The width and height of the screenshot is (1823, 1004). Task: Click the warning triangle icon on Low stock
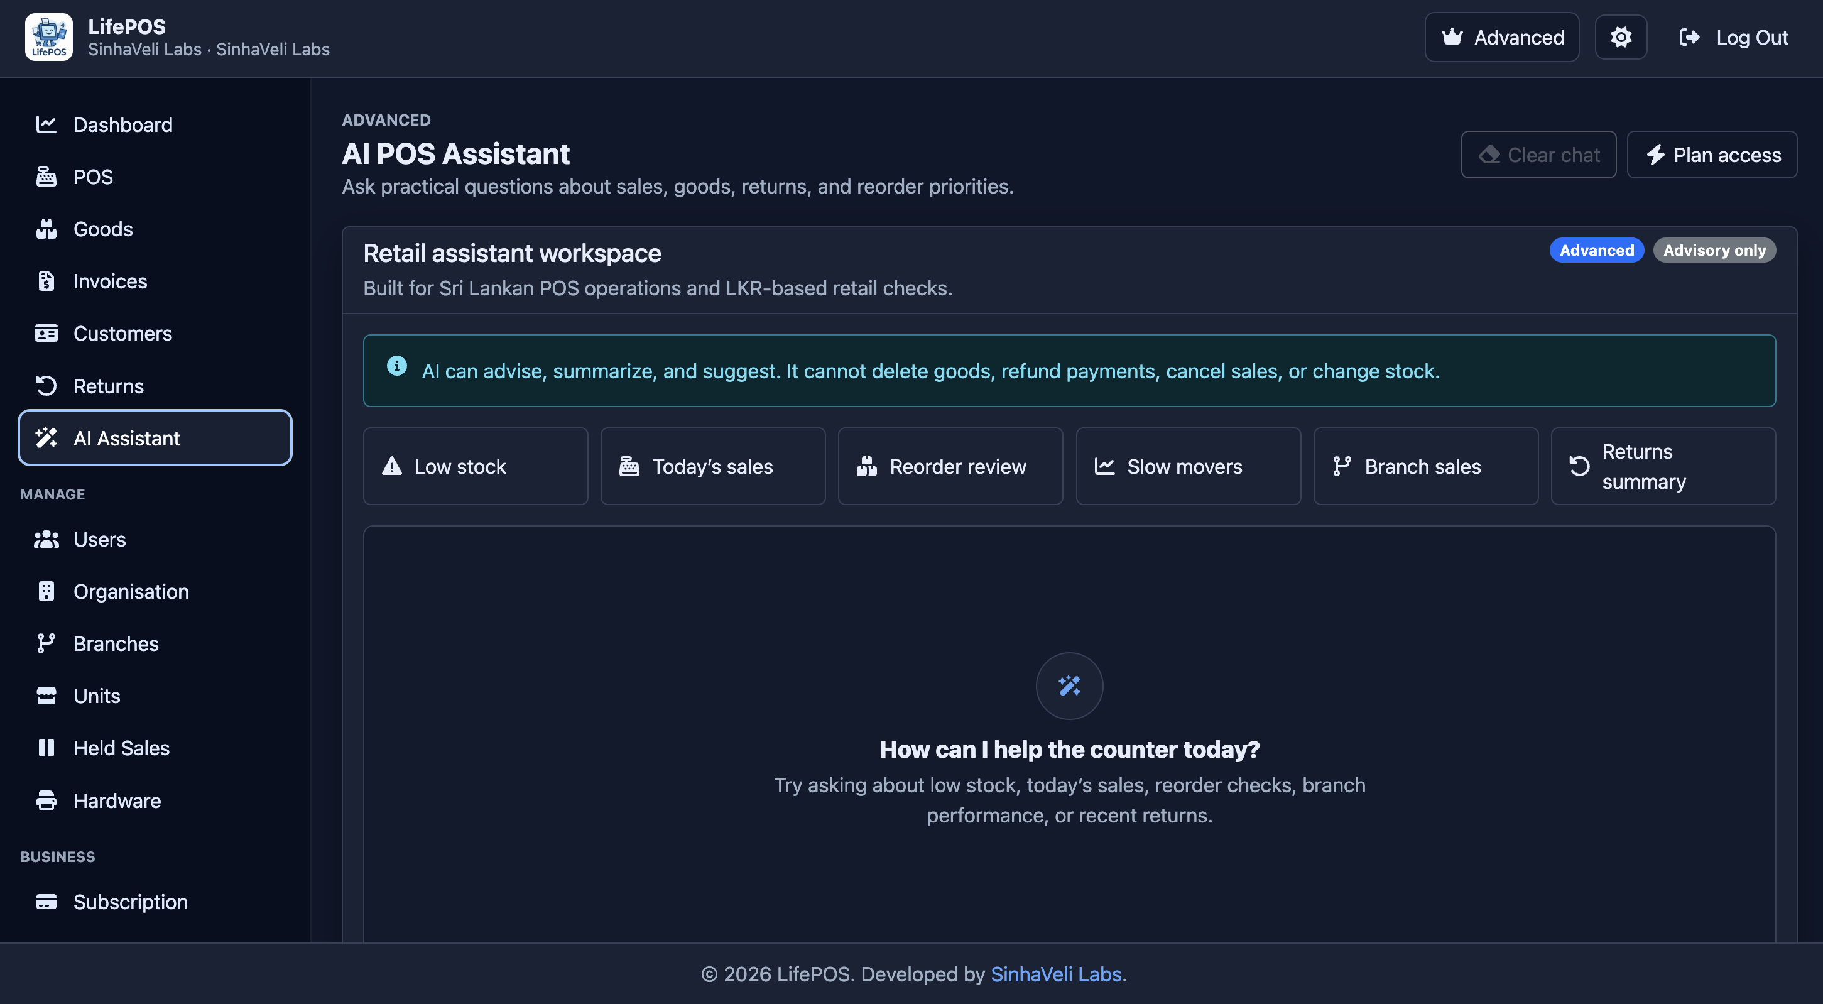pyautogui.click(x=391, y=466)
